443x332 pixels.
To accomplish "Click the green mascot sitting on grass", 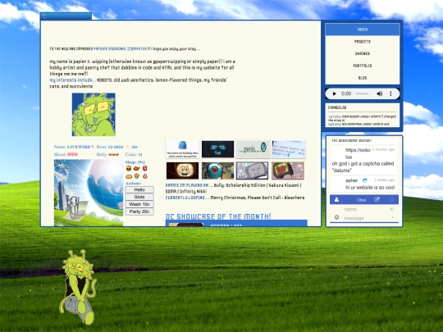I will coord(78,287).
